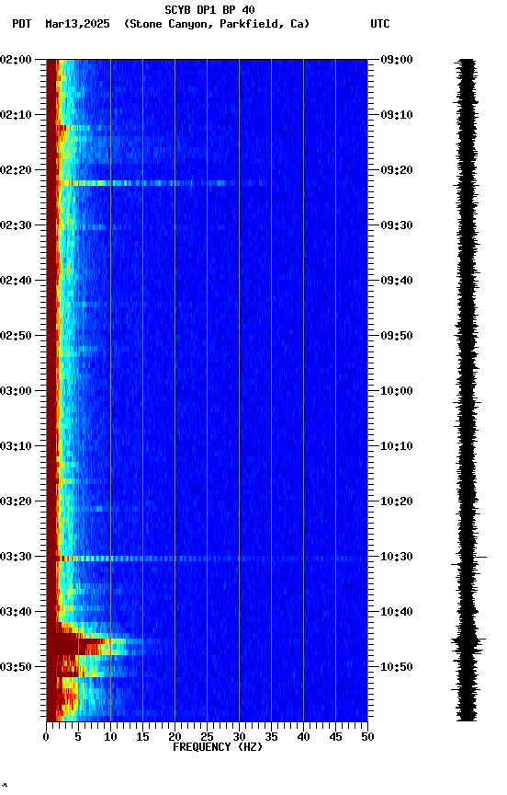
Task: Click the UTC time label '09:20'
Action: click(x=397, y=170)
